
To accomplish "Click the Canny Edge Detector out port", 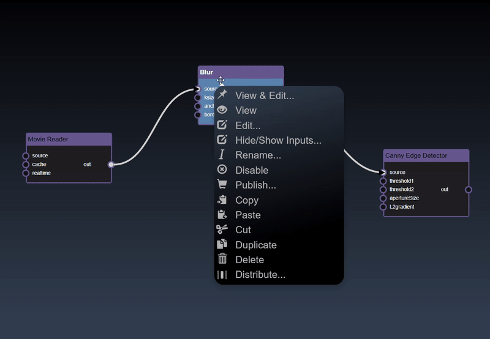I will [469, 190].
